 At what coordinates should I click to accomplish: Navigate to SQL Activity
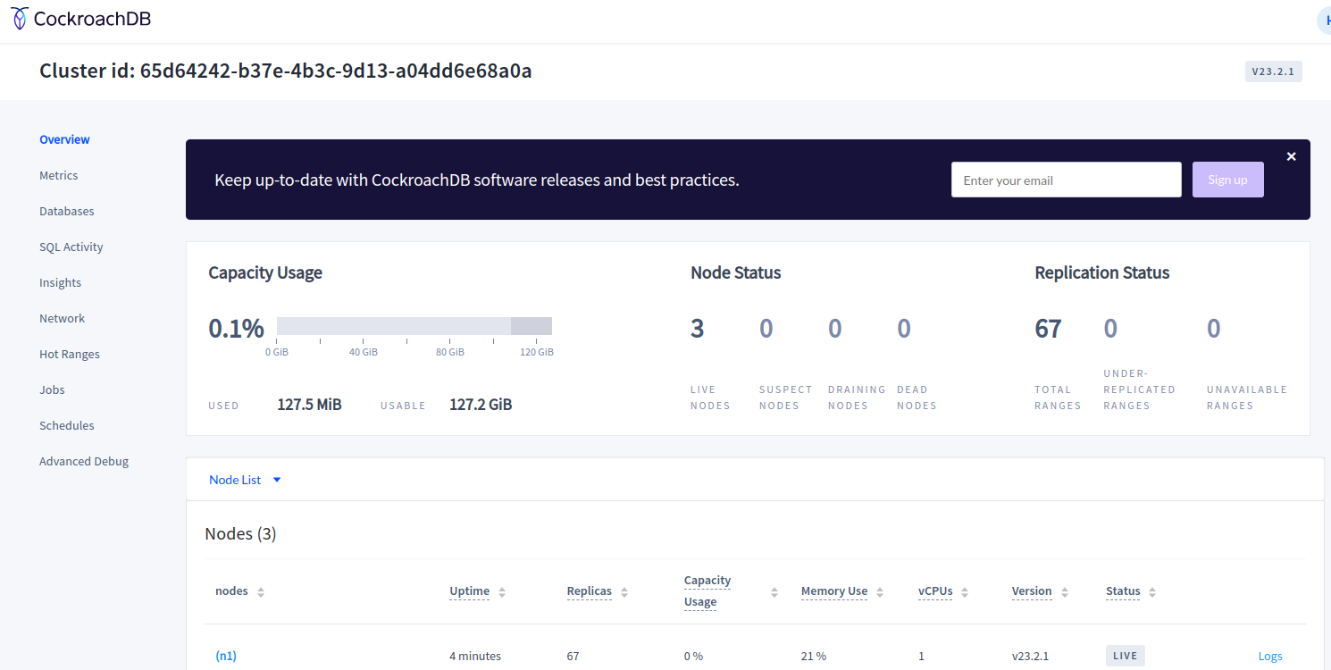point(71,247)
